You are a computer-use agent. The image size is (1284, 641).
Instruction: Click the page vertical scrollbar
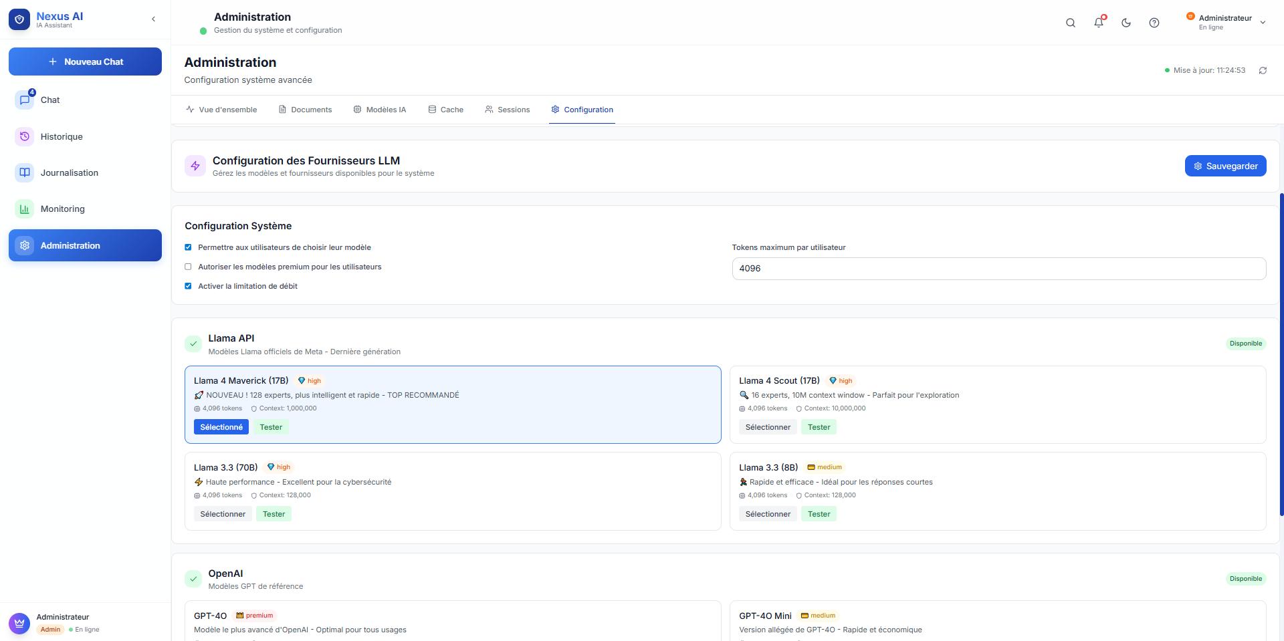1281,354
